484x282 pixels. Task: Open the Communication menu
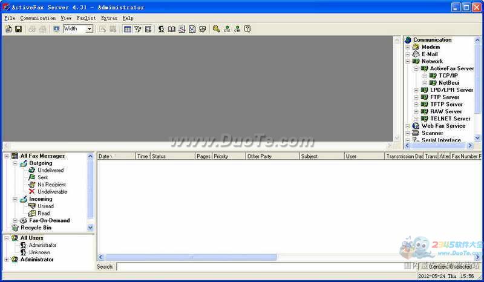tap(38, 18)
